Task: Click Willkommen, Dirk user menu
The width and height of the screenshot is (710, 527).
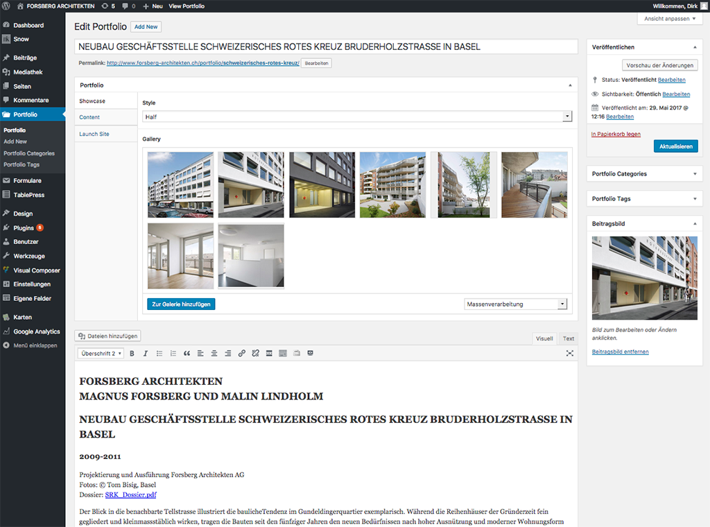Action: [679, 6]
